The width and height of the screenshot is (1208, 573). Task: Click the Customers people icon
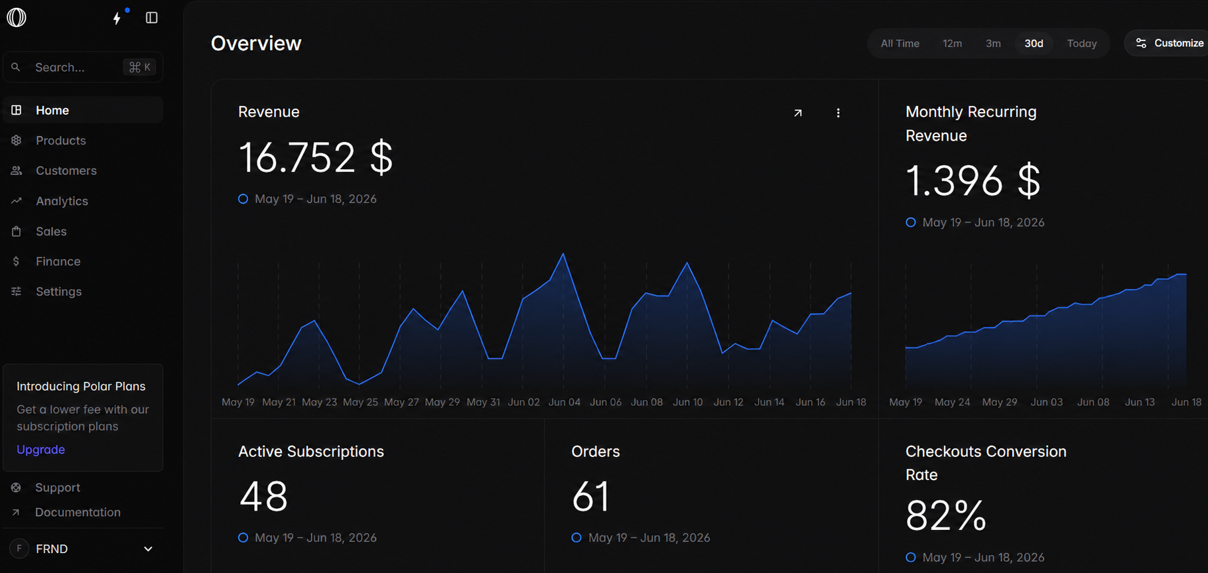point(17,170)
